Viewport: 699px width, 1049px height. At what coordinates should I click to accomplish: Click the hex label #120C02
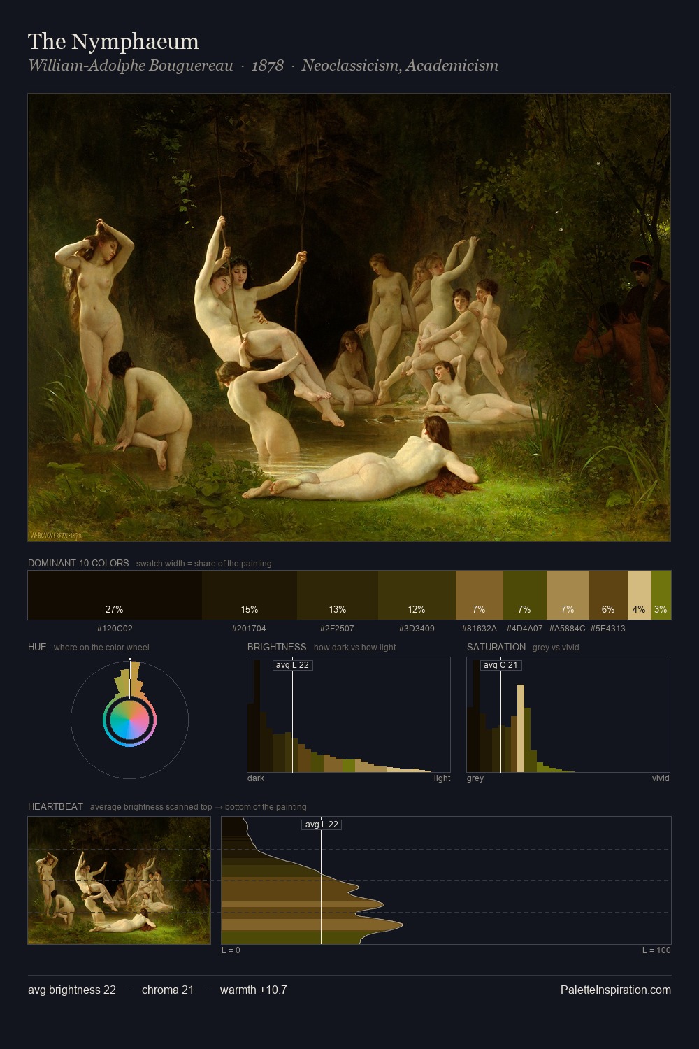point(115,628)
